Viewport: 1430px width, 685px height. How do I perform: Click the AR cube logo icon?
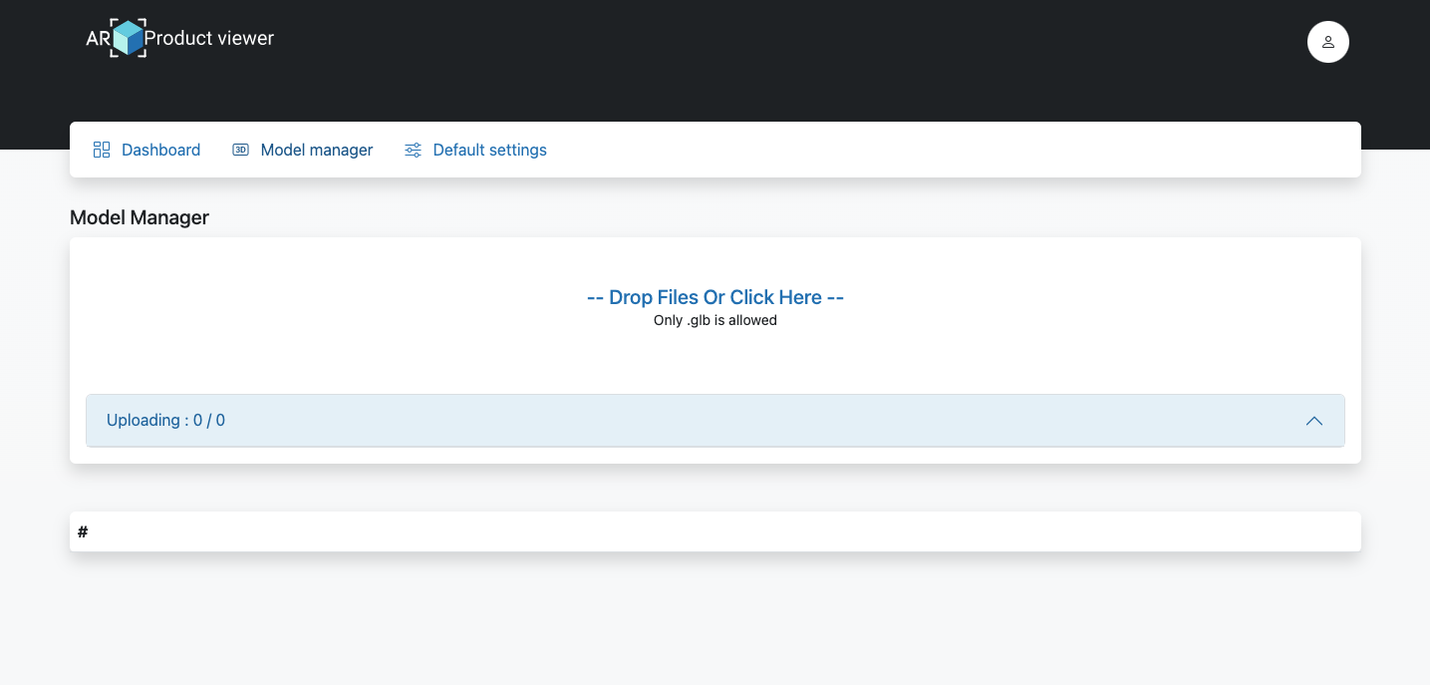128,39
